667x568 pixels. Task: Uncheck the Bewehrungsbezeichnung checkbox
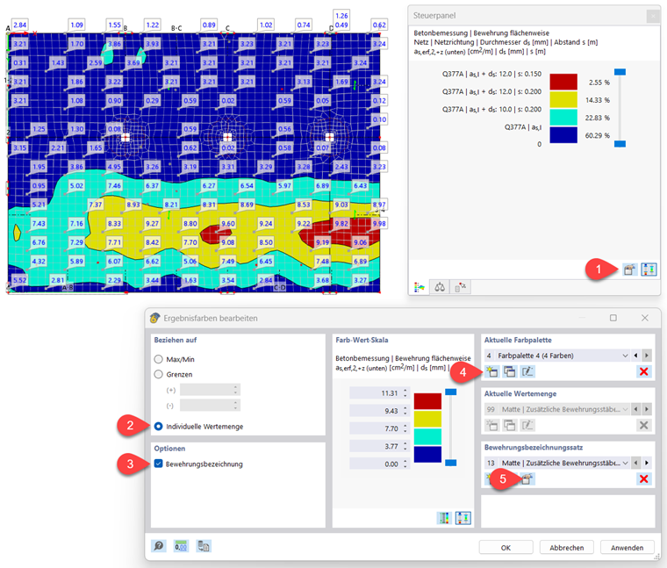[159, 464]
